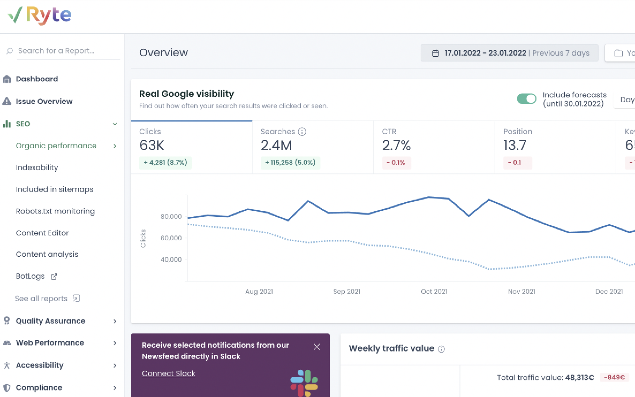Click the Searches info icon
635x397 pixels.
302,132
